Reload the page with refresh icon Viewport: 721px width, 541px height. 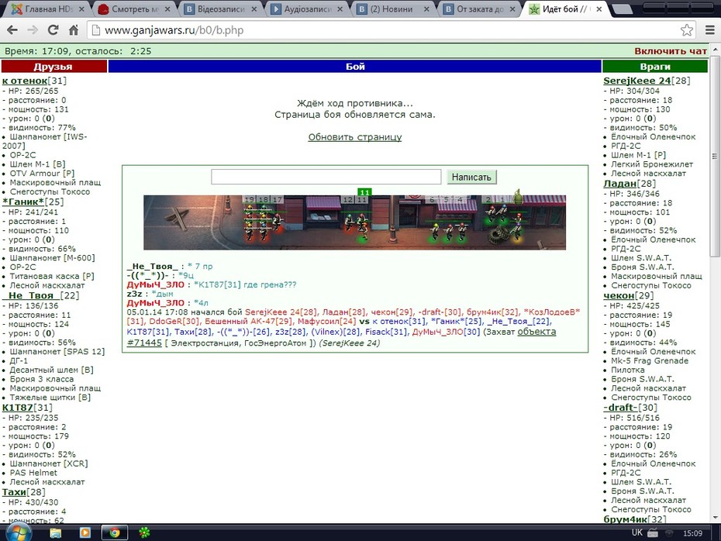pos(53,30)
